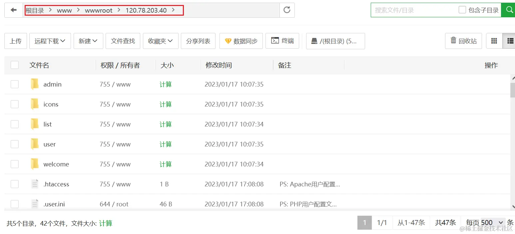Click wwwroot in the breadcrumb path
The image size is (515, 234).
[x=99, y=10]
